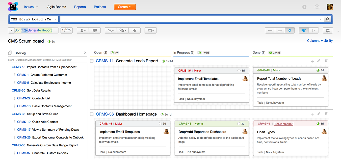Collapse the CRMS-11 Generate Leads Report swimlane

click(92, 61)
